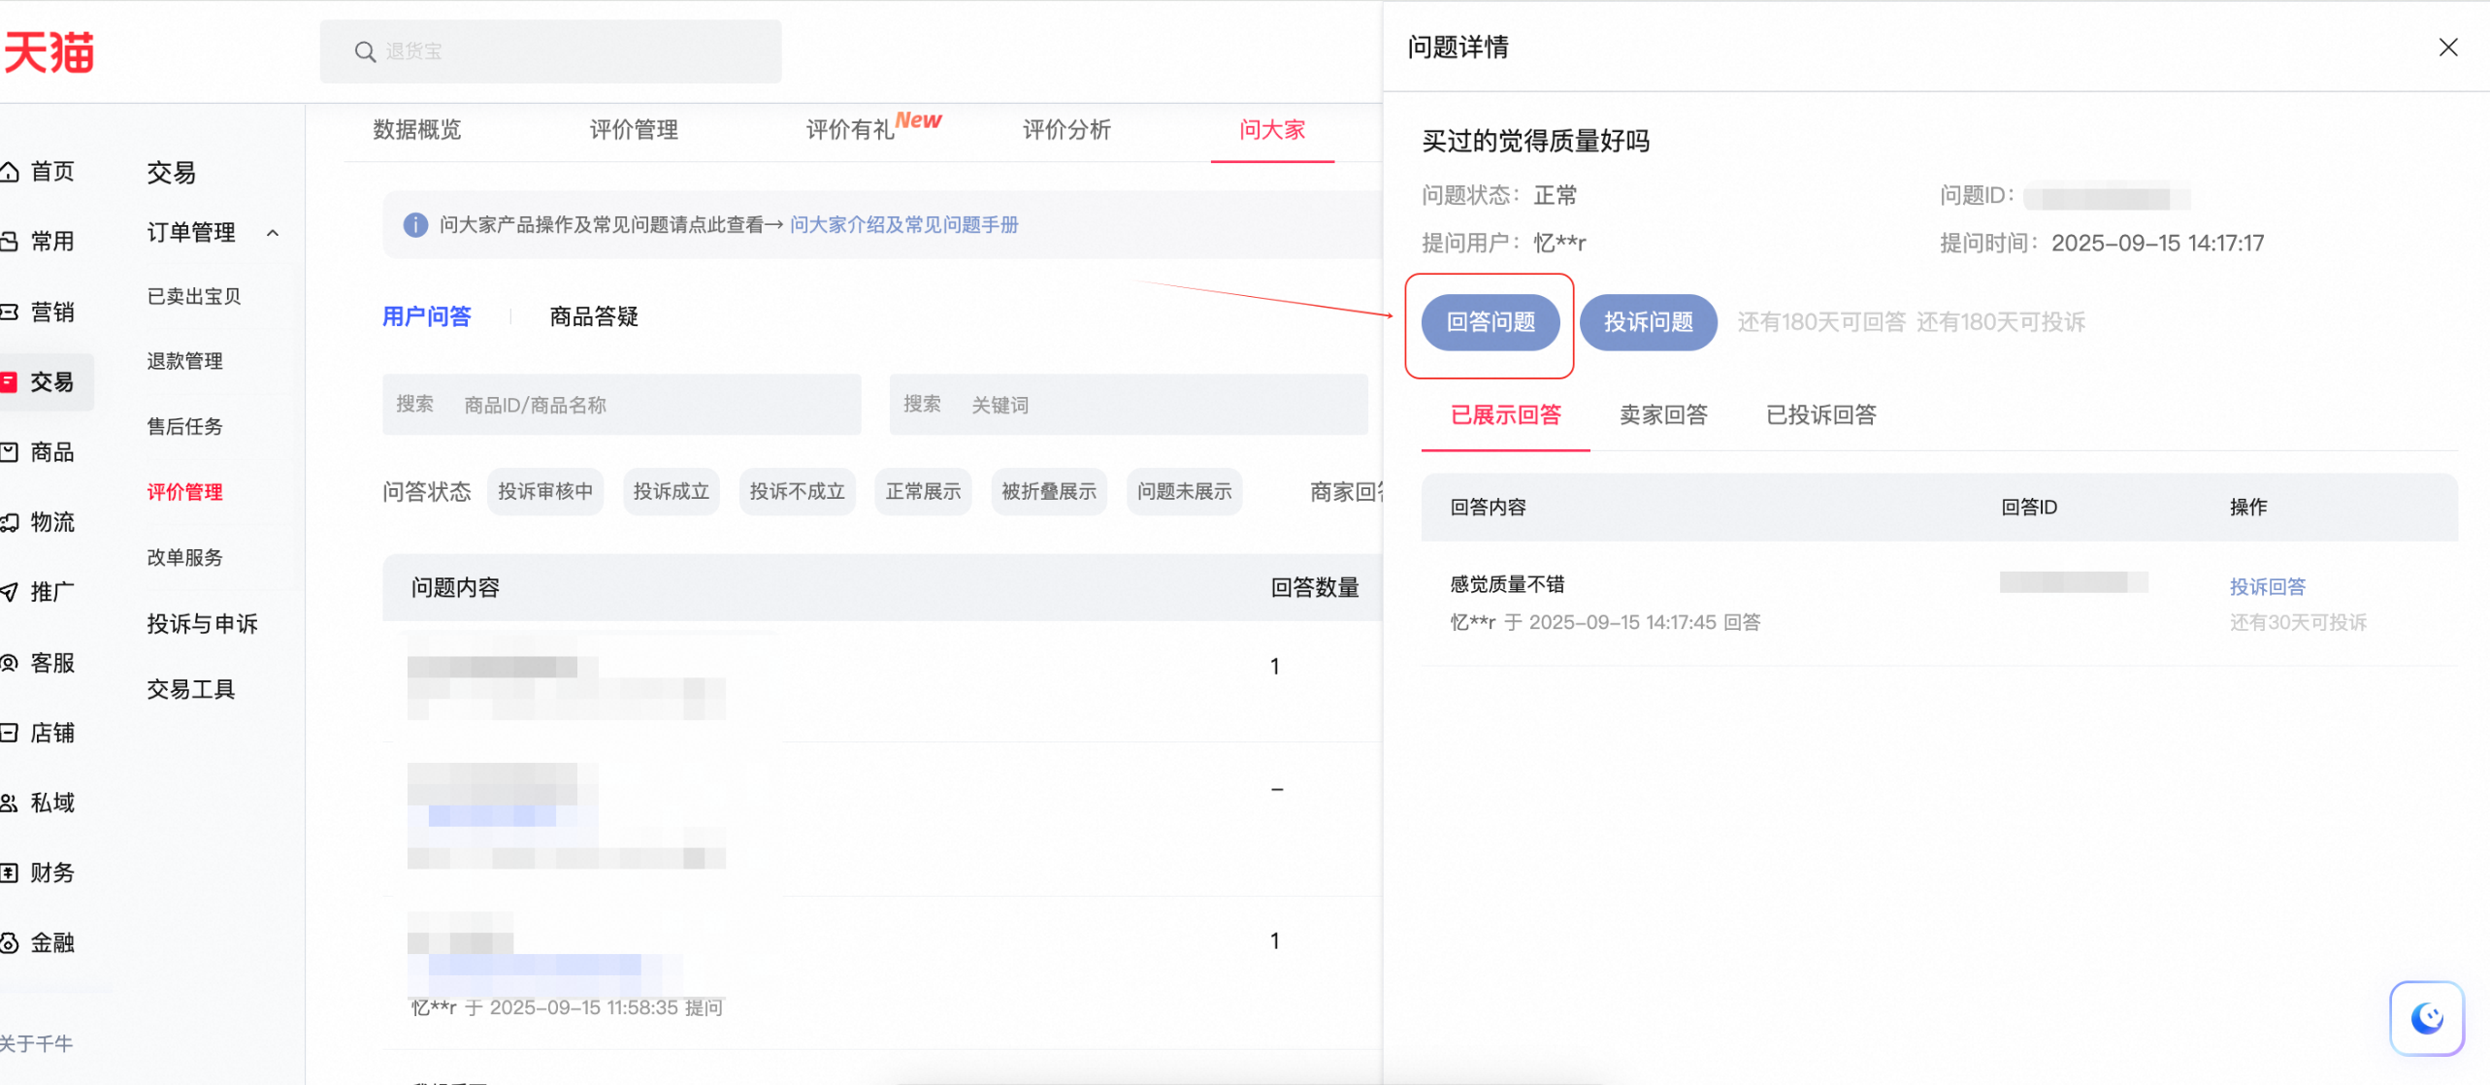The image size is (2490, 1085).
Task: Switch to 评价有礼 tab
Action: (850, 130)
